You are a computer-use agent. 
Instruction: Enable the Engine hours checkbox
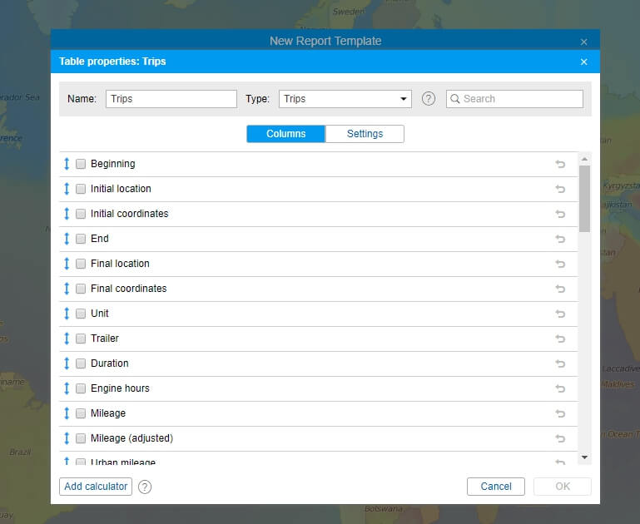(x=81, y=388)
